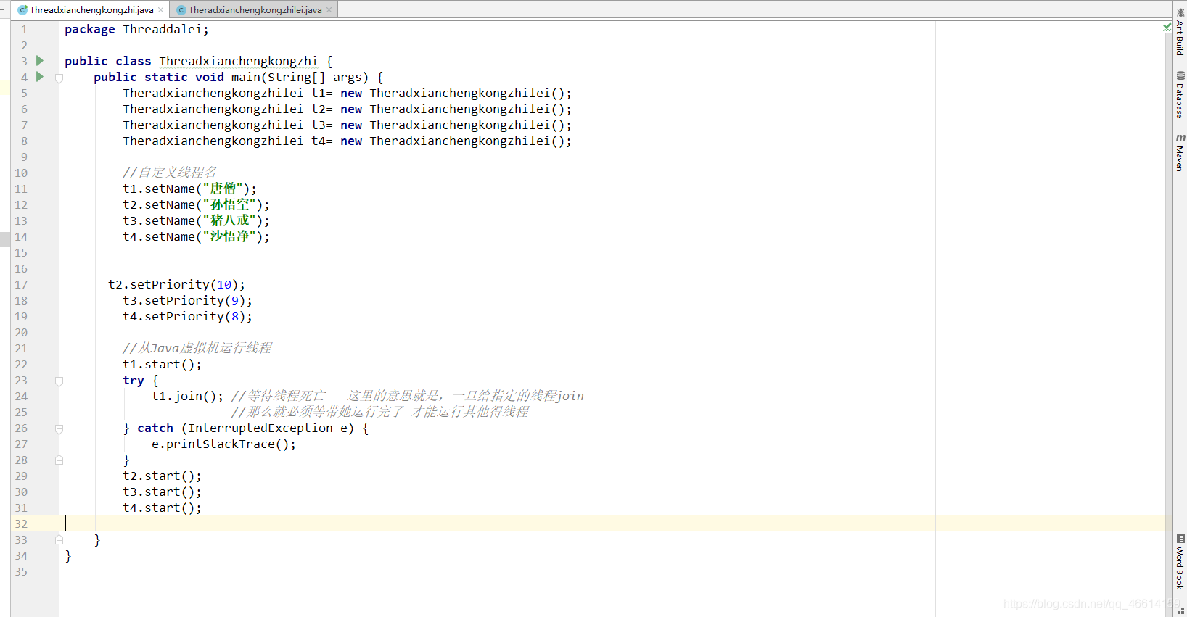Click the t2= variable declaration line
The height and width of the screenshot is (617, 1187).
pyautogui.click(x=347, y=109)
